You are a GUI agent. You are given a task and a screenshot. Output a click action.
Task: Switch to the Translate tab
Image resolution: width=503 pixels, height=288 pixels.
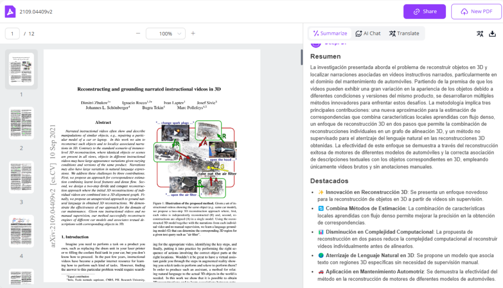404,33
